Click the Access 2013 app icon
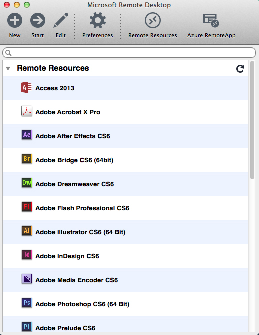 [x=27, y=87]
